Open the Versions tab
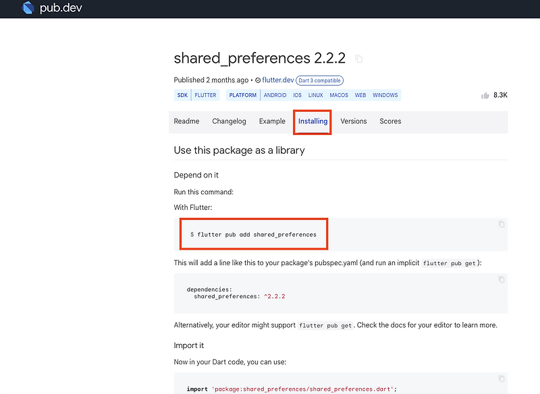This screenshot has height=394, width=540. (x=353, y=121)
